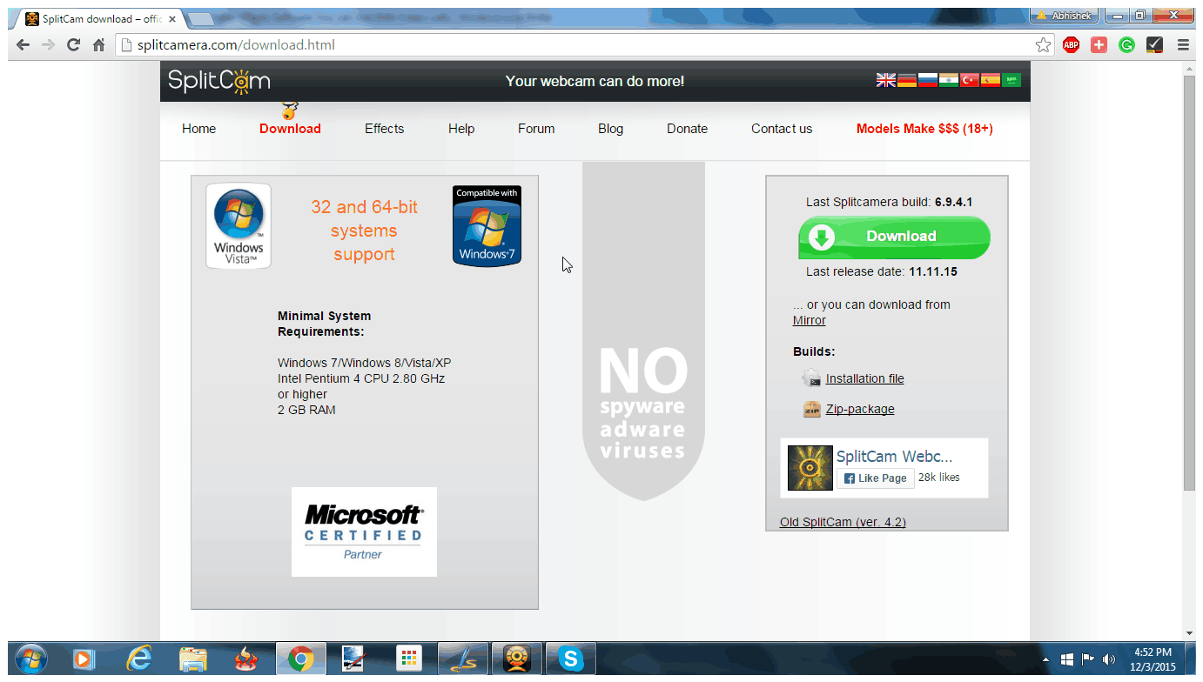The image size is (1203, 682).
Task: Click the Compatible with Windows 7 badge
Action: [x=487, y=225]
